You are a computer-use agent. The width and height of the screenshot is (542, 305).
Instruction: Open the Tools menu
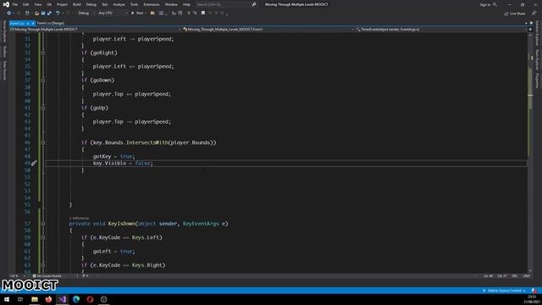point(134,4)
